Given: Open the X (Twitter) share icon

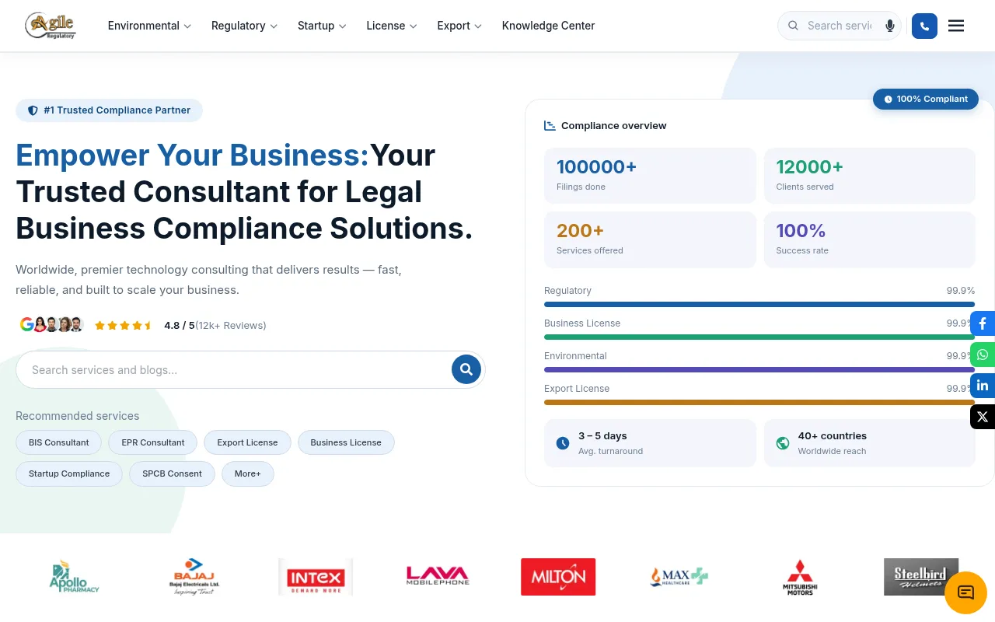Looking at the screenshot, I should point(983,417).
